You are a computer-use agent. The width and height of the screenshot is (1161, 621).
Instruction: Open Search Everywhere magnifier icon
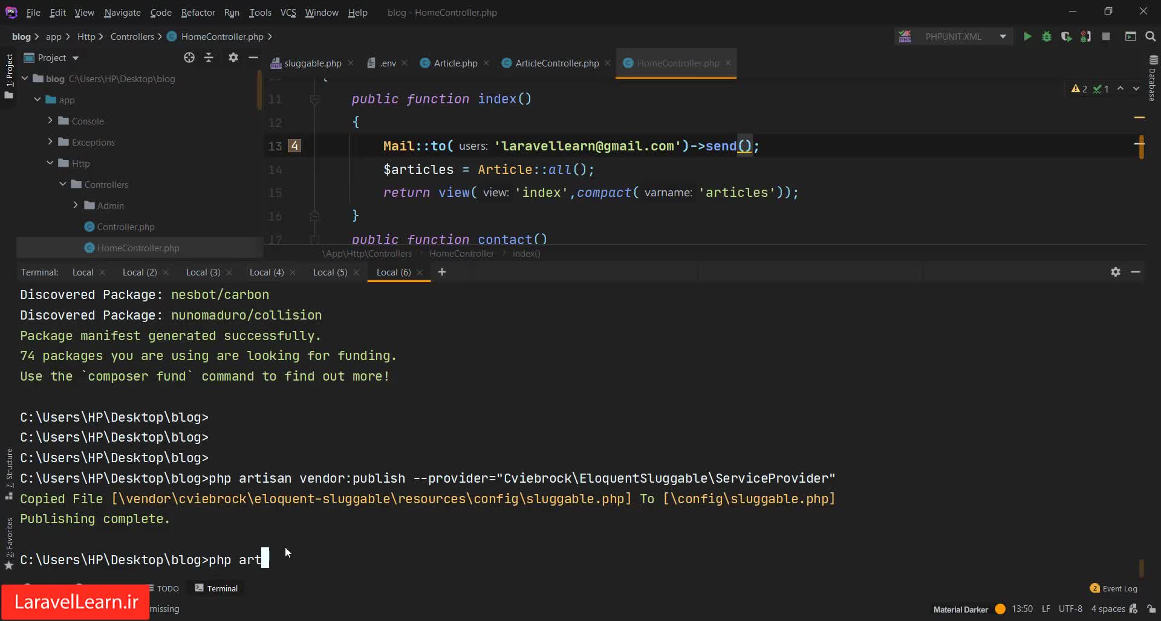[1151, 37]
